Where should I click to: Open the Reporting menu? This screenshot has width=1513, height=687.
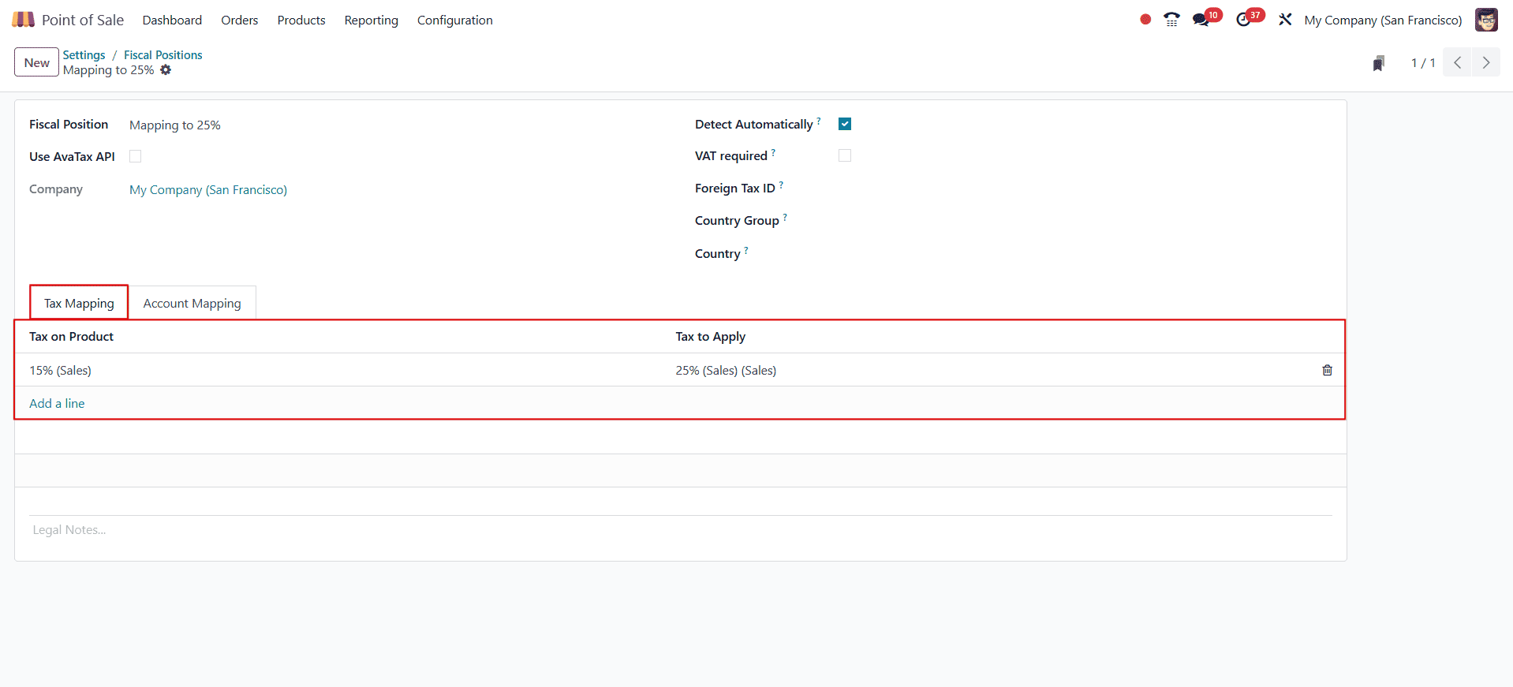point(372,20)
